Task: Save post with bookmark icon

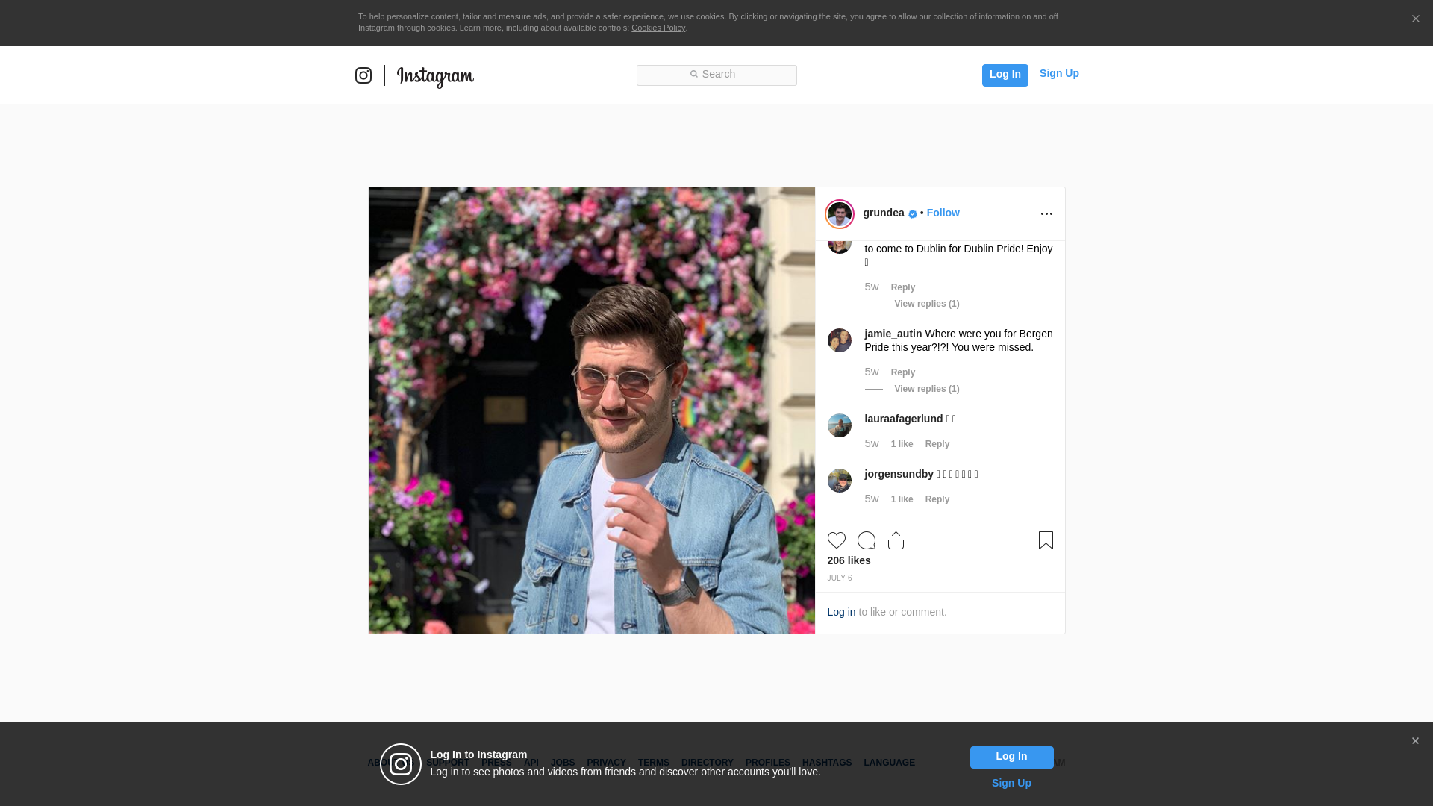Action: (x=1046, y=540)
